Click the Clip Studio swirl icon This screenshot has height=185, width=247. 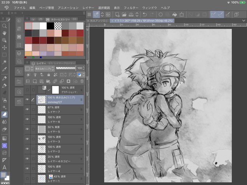(x=108, y=15)
